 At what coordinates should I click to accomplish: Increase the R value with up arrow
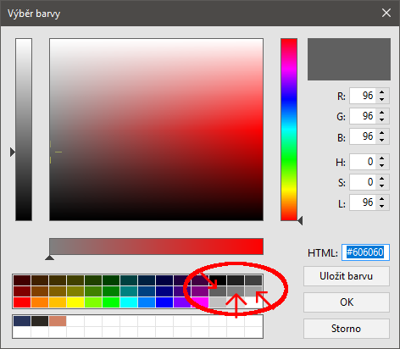[382, 92]
